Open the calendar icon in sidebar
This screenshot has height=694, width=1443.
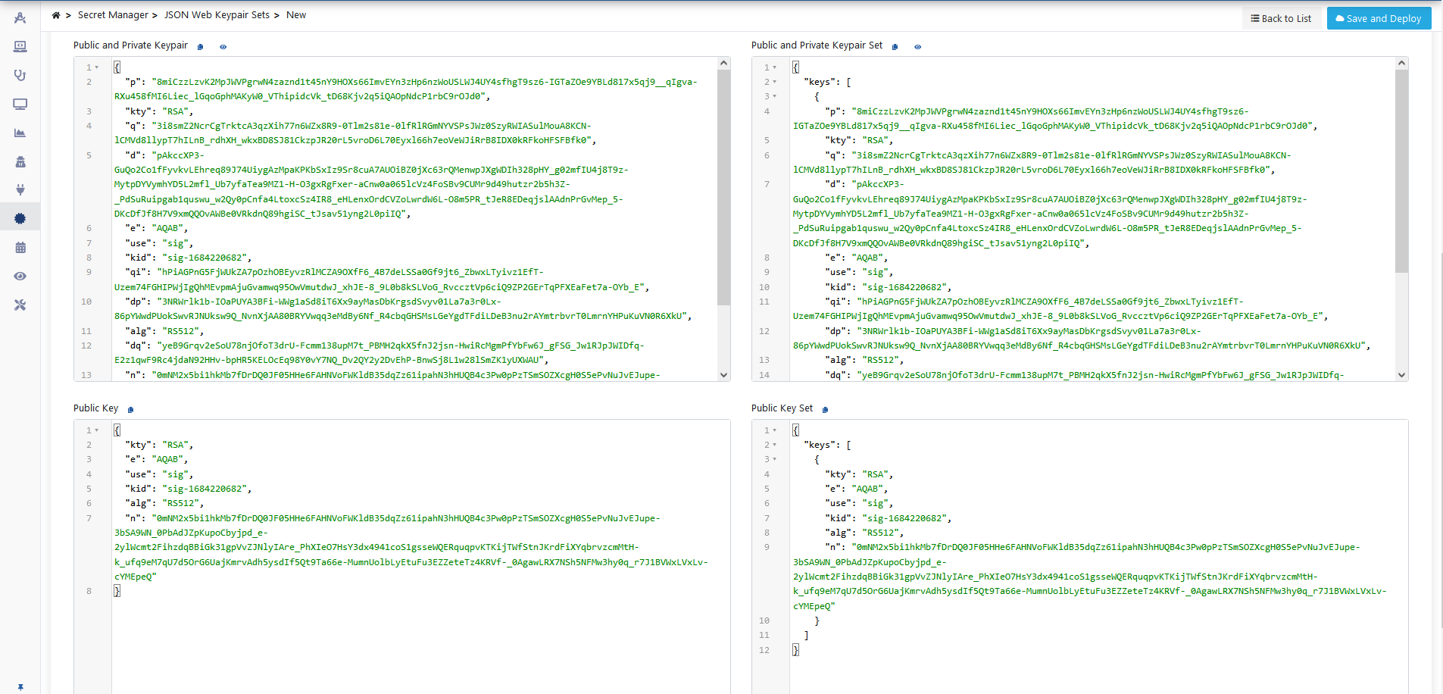[20, 247]
